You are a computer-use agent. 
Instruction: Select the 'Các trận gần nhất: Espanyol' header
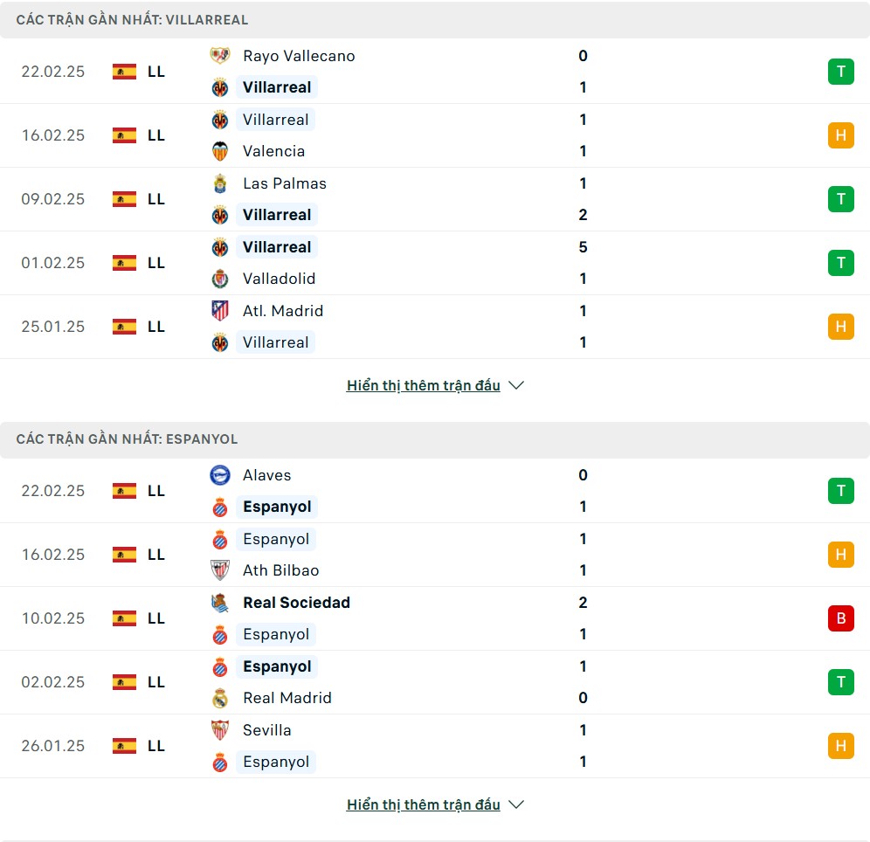(127, 439)
